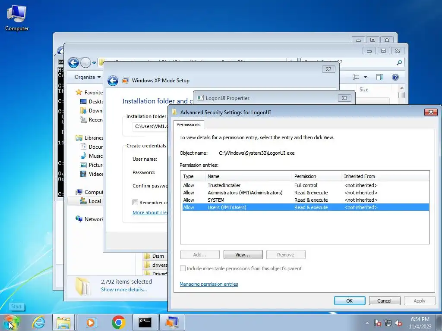Open More about credentials link
Image resolution: width=442 pixels, height=331 pixels.
(150, 212)
